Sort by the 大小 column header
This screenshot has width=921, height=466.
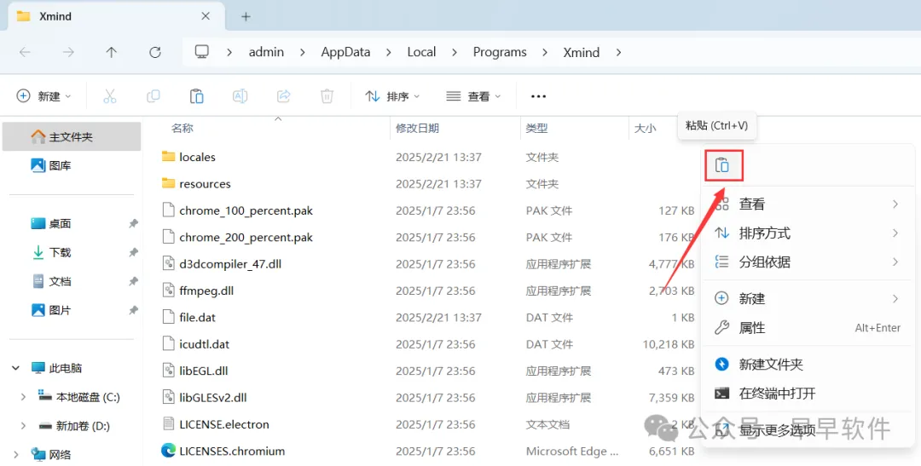click(645, 128)
